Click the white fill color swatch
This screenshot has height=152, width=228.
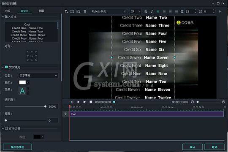click(x=22, y=82)
